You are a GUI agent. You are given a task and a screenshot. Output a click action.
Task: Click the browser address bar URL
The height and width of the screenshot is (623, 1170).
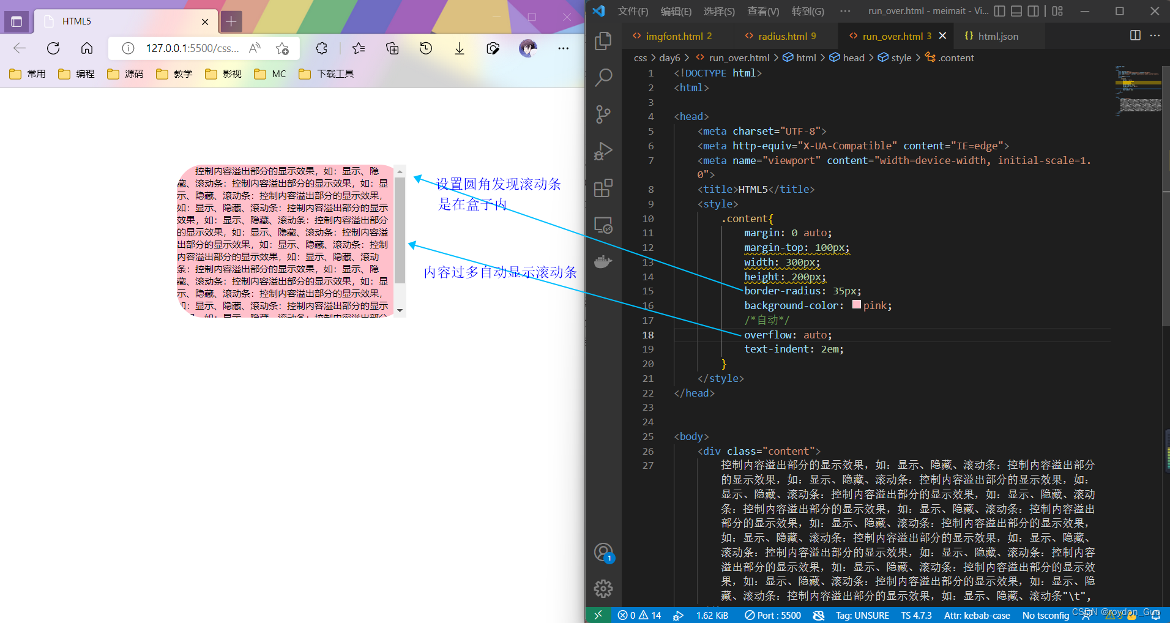tap(192, 48)
